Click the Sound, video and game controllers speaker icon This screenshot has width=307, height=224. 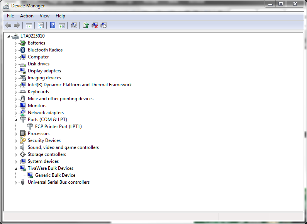tap(22, 147)
